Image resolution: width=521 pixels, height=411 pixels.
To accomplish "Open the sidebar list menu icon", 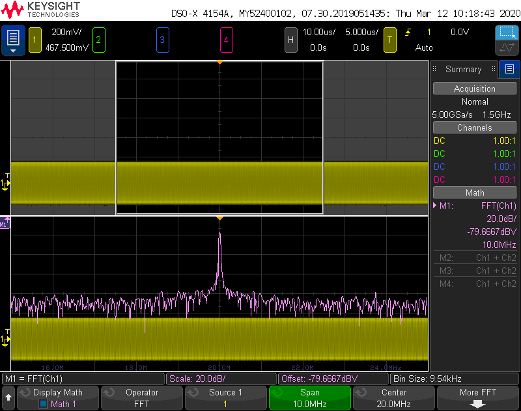I will click(x=509, y=69).
